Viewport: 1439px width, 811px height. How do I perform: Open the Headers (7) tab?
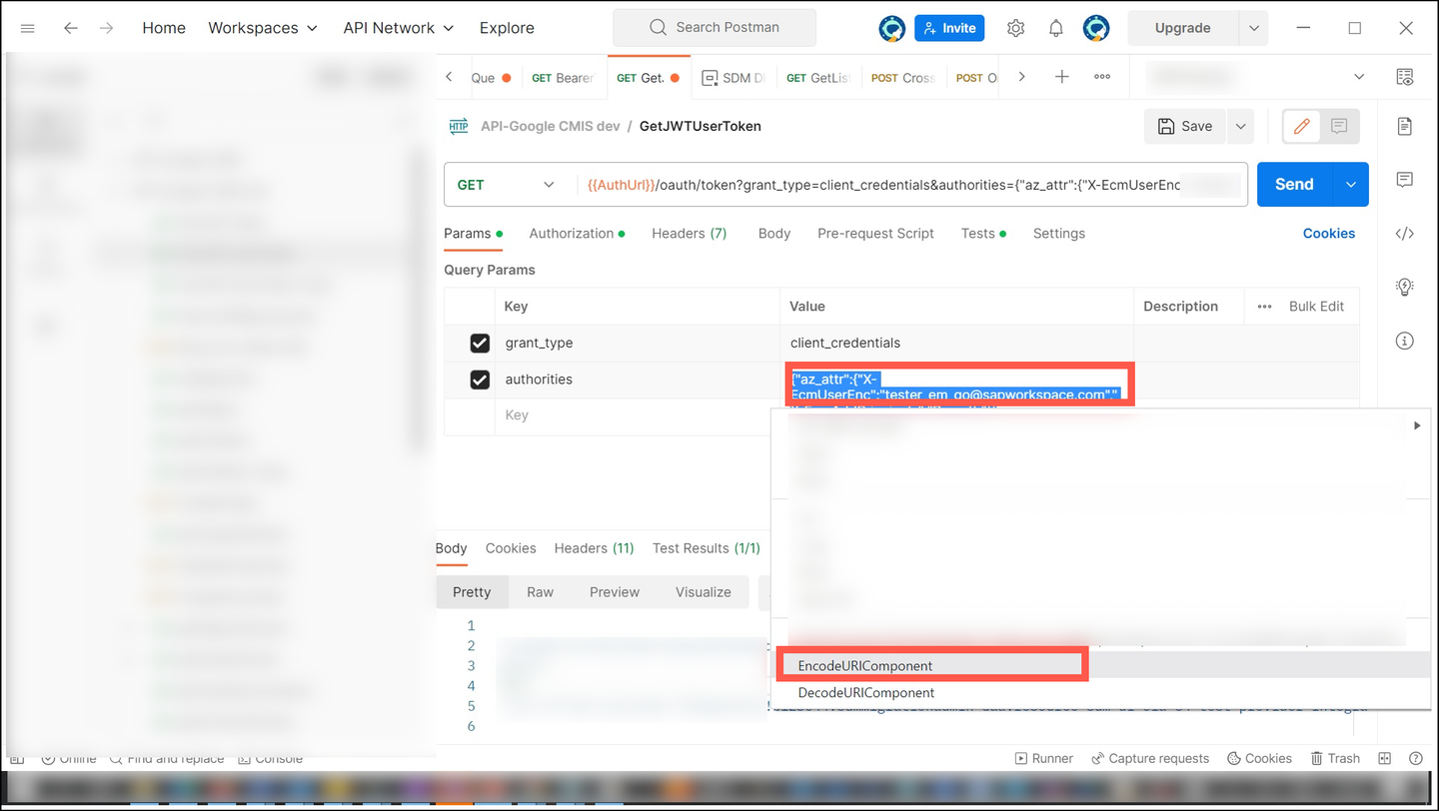coord(690,234)
